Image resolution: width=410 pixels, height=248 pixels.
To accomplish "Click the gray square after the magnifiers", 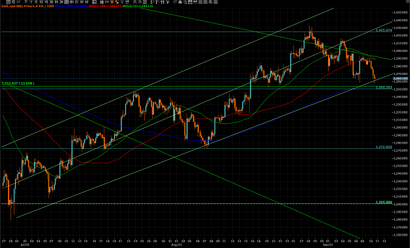I will [145, 2].
